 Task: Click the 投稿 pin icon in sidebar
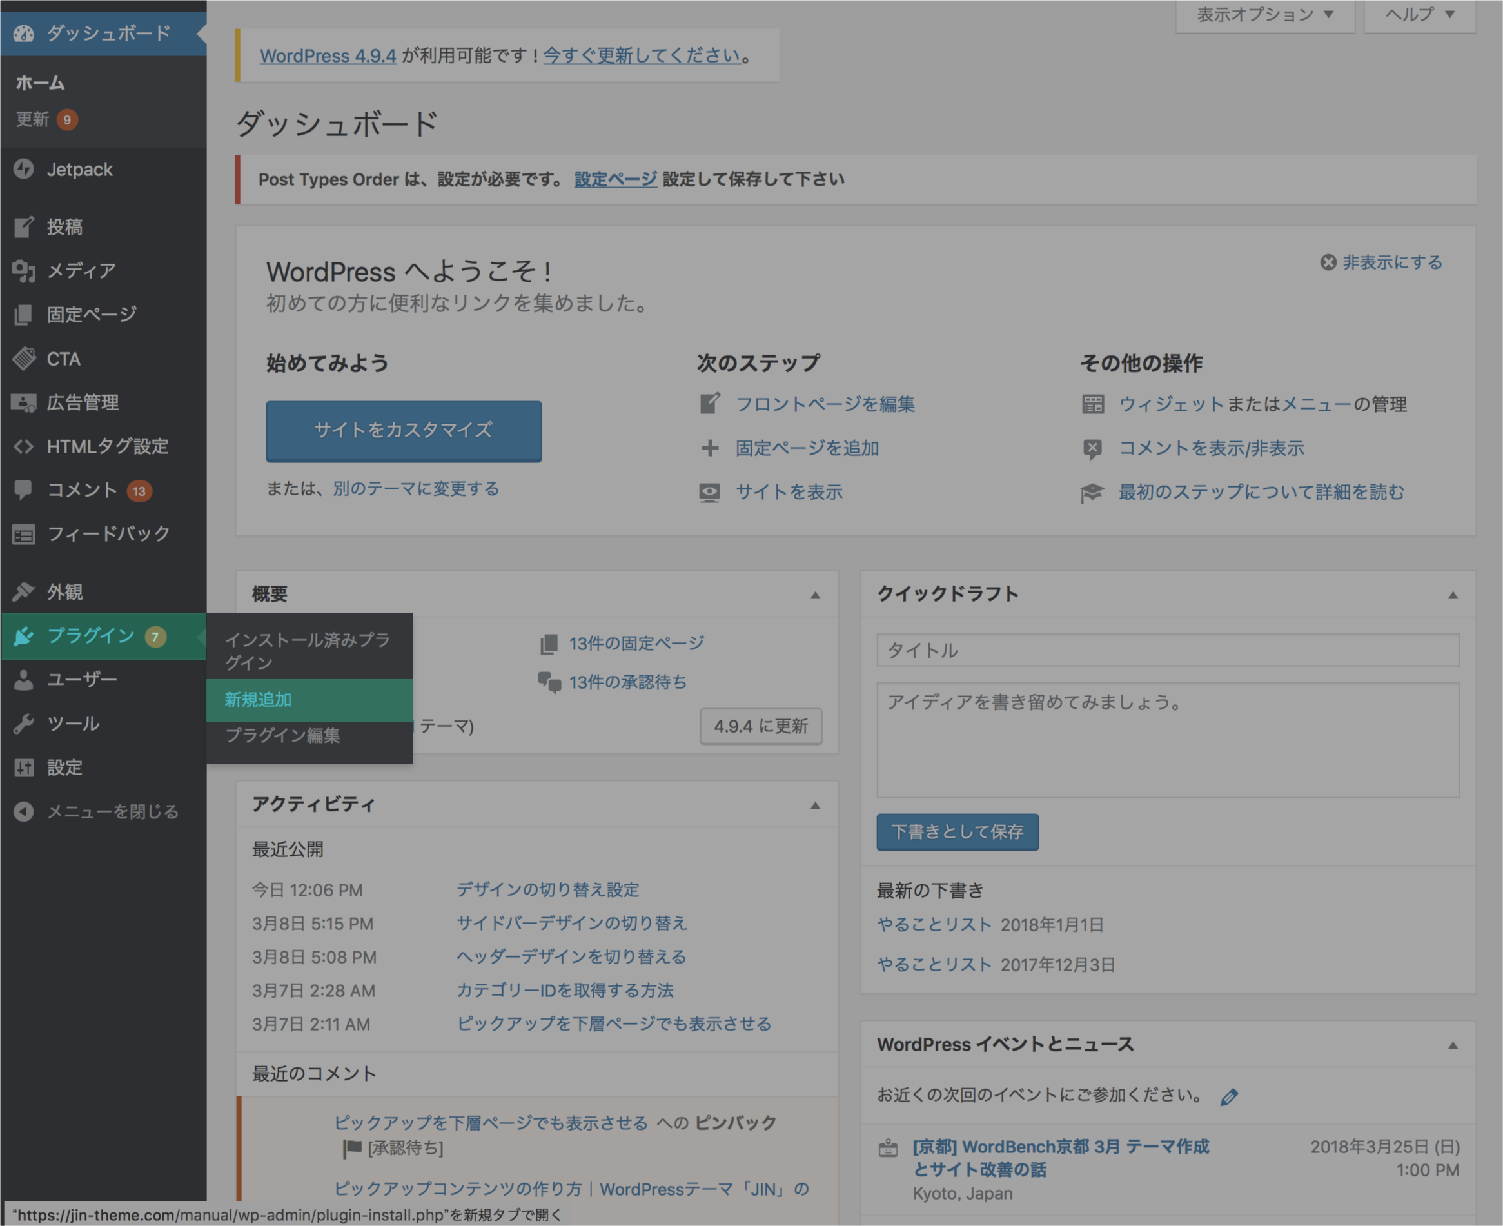click(23, 227)
